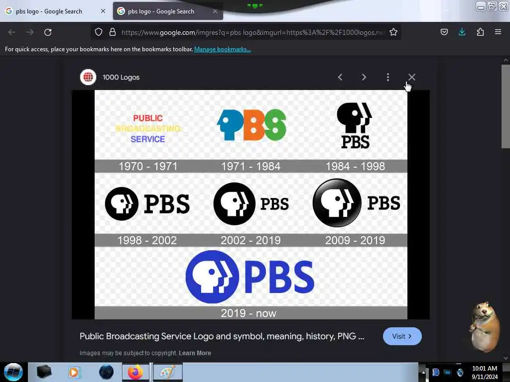
Task: Open Save to Pocket button
Action: pyautogui.click(x=444, y=32)
